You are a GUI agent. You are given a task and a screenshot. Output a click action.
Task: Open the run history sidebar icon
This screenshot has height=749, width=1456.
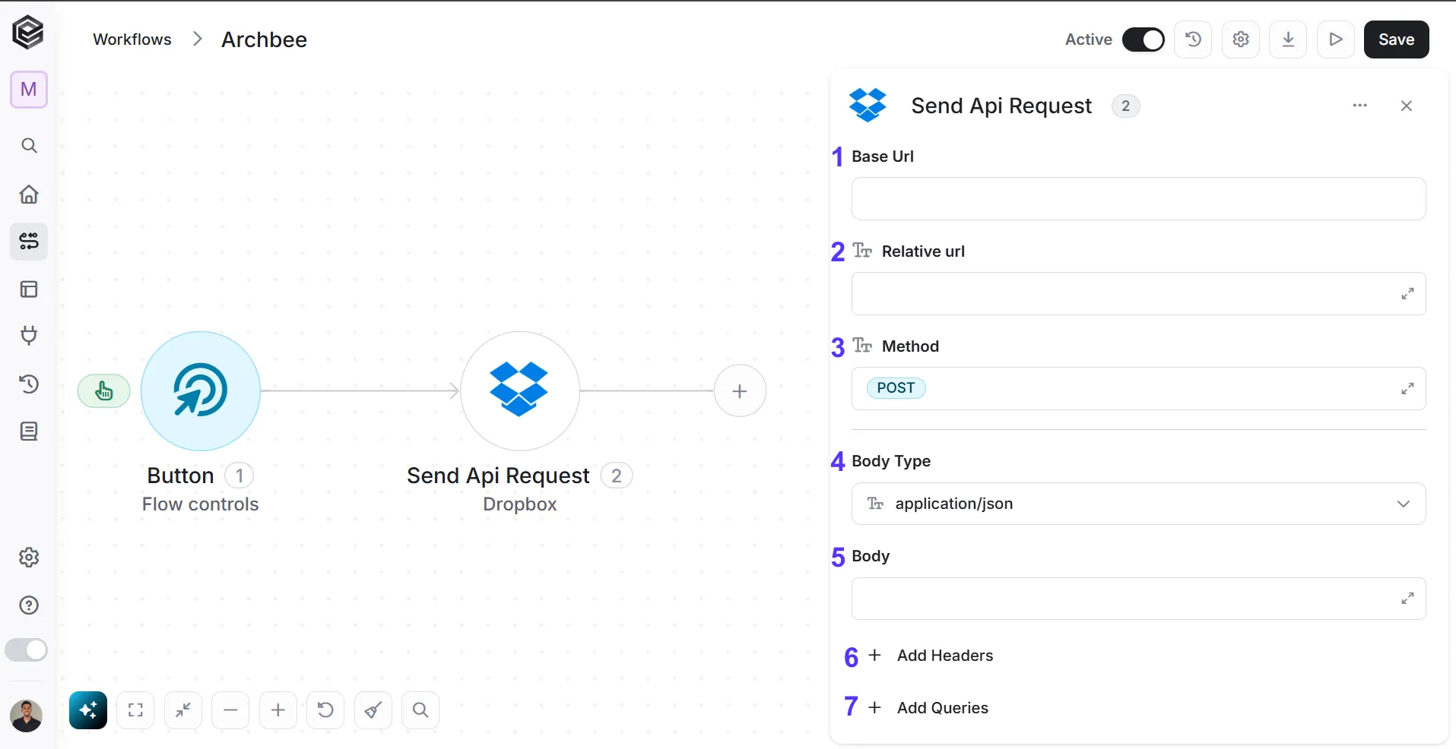coord(29,384)
